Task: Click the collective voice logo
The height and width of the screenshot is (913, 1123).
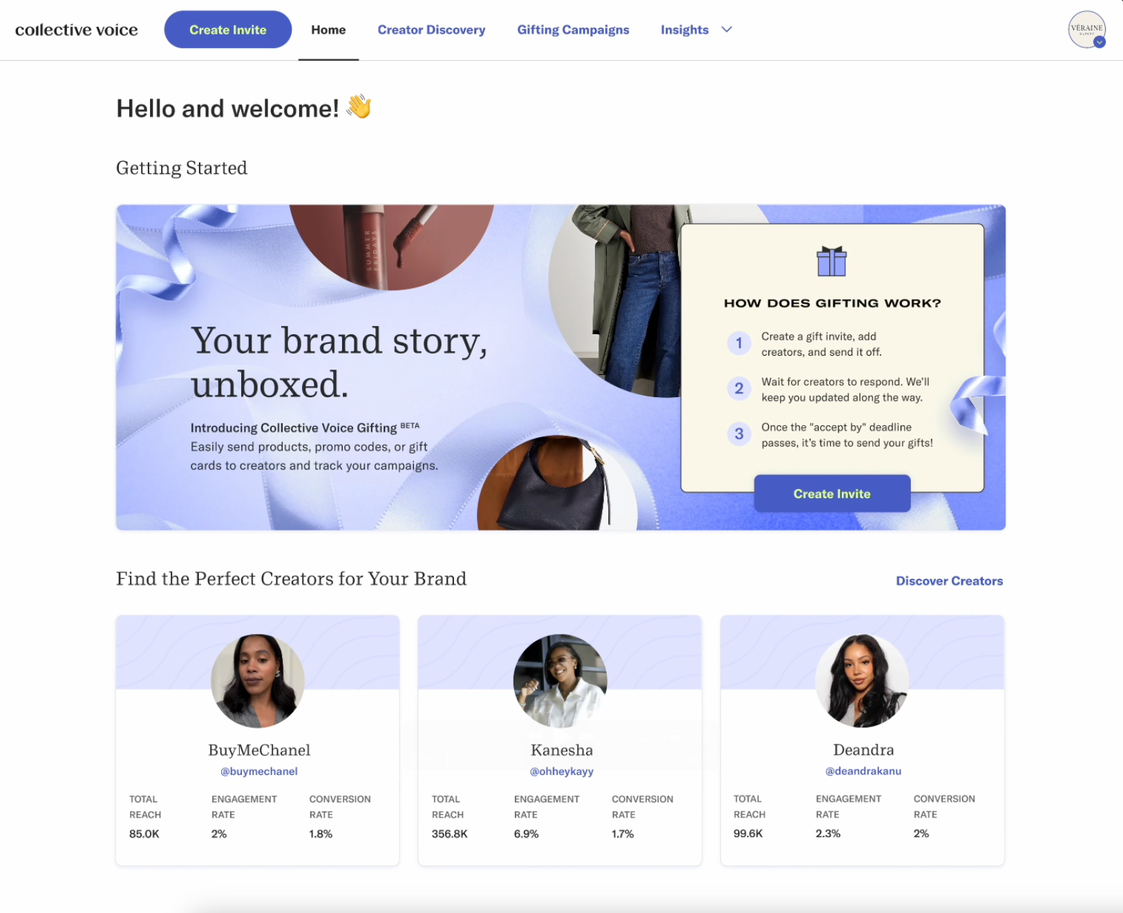Action: (77, 30)
